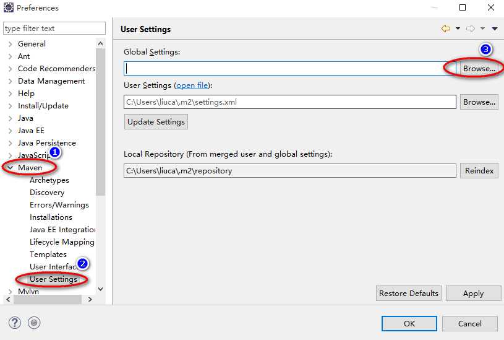Click the round icon beside help
This screenshot has width=504, height=340.
[x=34, y=323]
